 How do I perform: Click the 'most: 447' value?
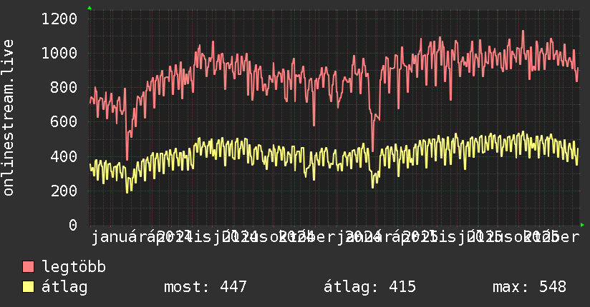click(205, 287)
